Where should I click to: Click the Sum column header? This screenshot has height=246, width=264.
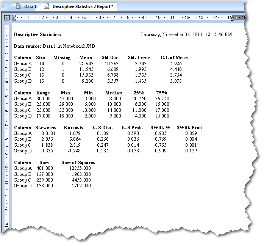(x=44, y=163)
